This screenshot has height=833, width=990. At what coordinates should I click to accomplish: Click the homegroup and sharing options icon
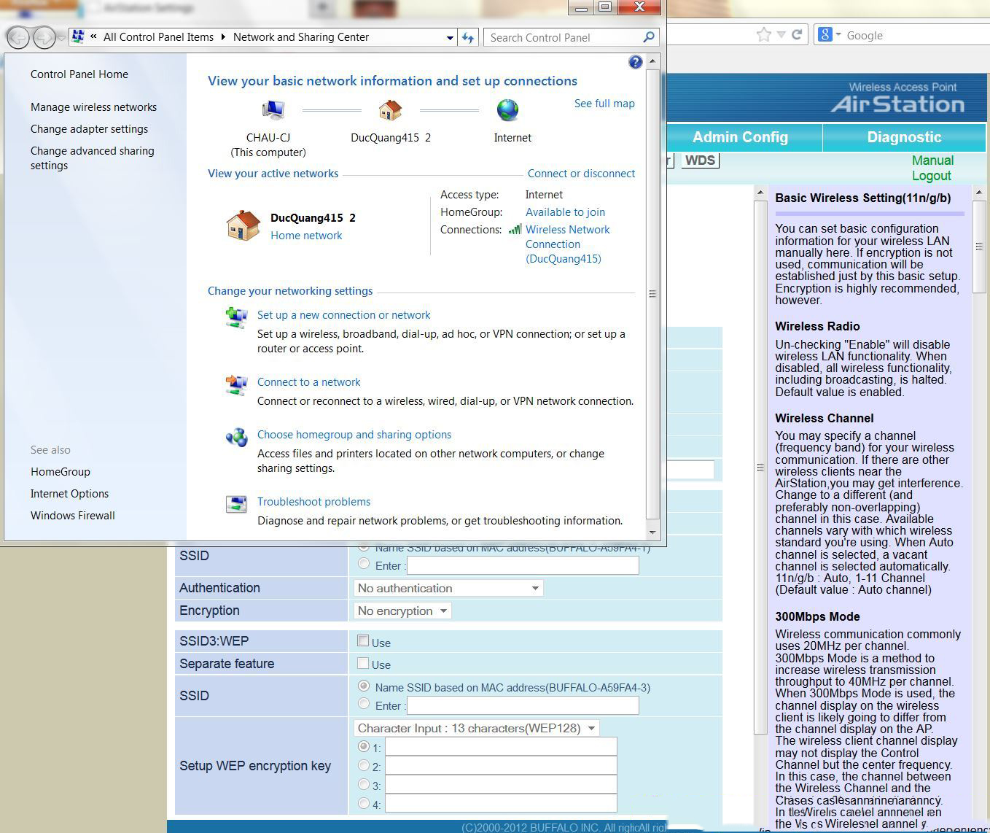pyautogui.click(x=236, y=437)
